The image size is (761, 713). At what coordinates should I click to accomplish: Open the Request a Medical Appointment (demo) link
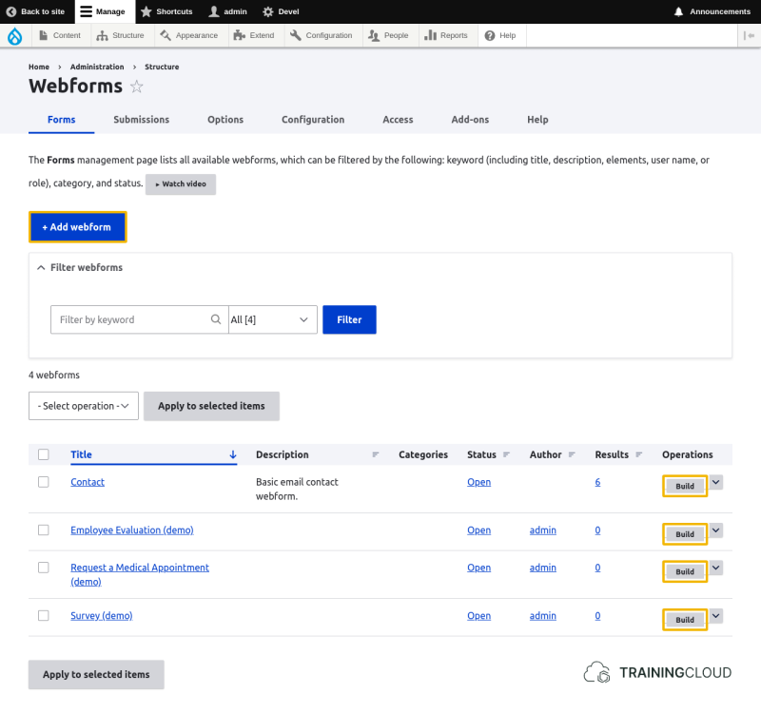coord(140,574)
